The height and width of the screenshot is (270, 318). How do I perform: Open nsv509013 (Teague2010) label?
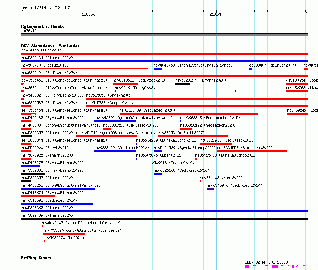click(x=171, y=163)
